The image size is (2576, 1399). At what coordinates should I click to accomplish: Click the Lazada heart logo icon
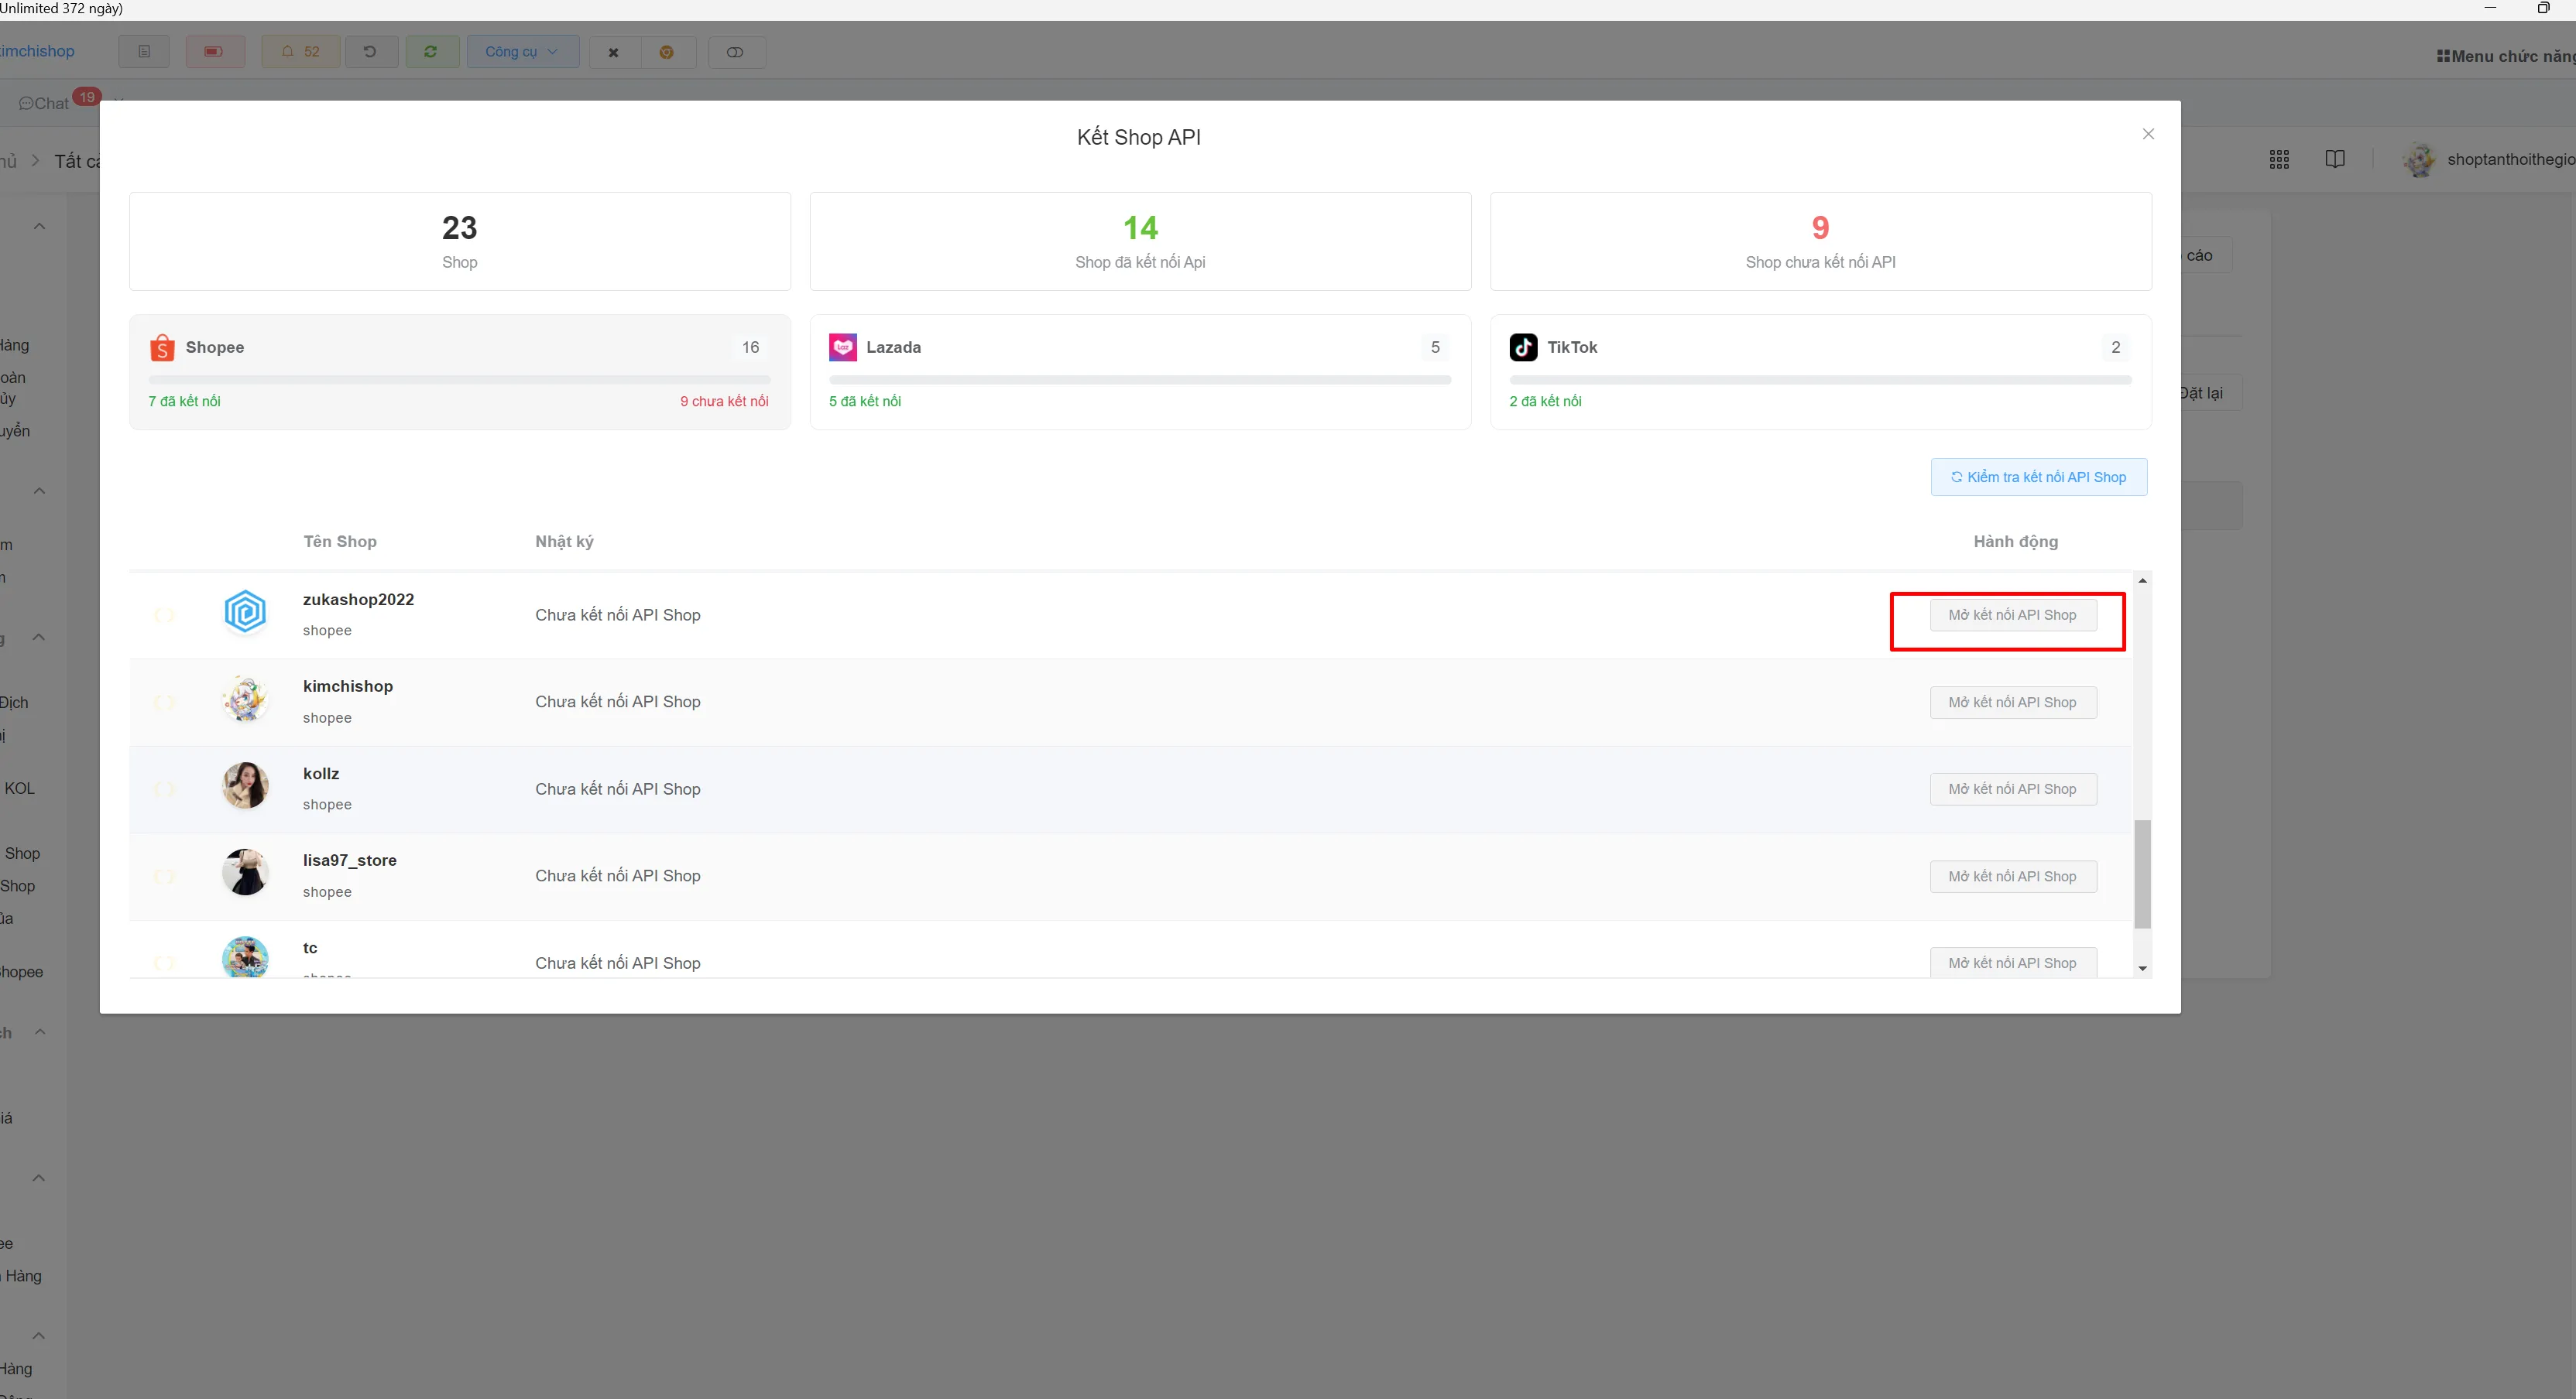[843, 347]
